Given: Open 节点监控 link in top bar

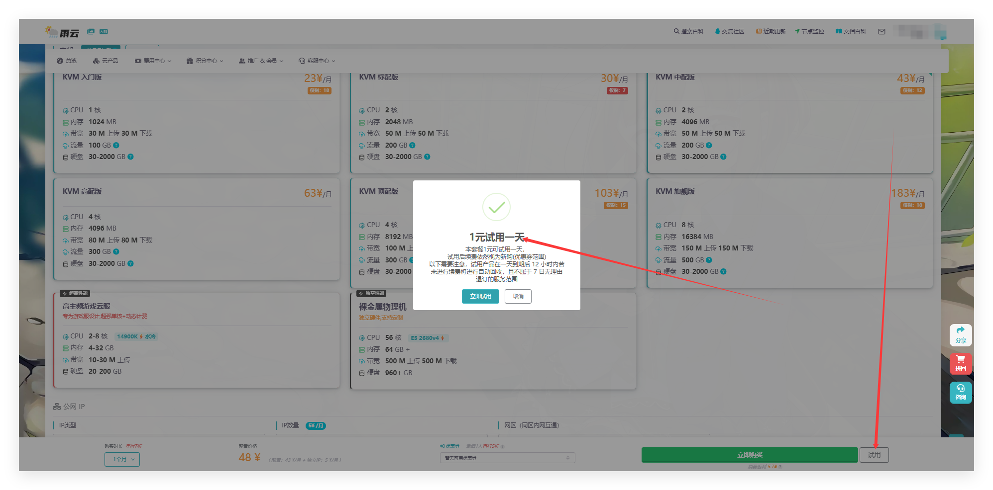Looking at the screenshot, I should pos(809,31).
